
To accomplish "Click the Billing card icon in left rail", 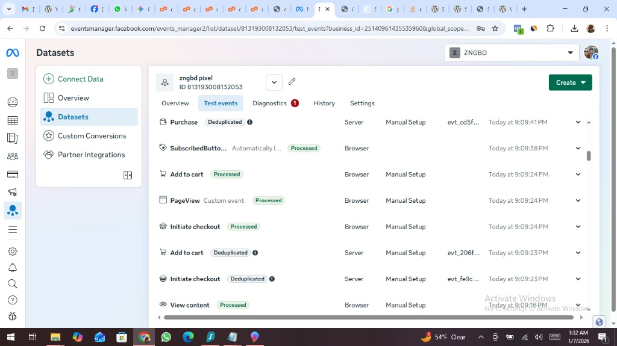I will (13, 175).
